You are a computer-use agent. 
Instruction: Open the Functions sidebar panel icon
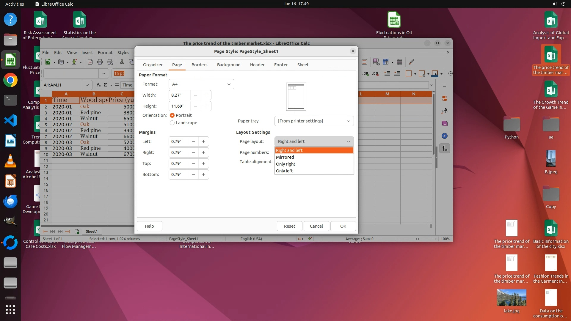(445, 148)
